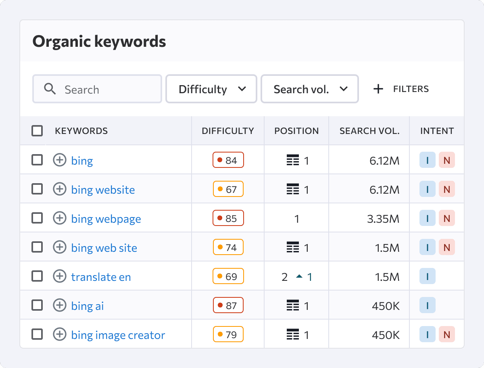
Task: Click the Informational badge for bing webpage
Action: tap(428, 218)
